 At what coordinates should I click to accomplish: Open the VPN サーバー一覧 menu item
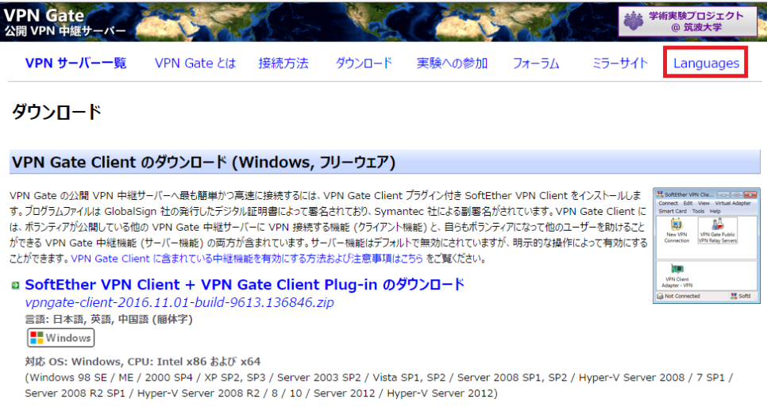(x=75, y=63)
